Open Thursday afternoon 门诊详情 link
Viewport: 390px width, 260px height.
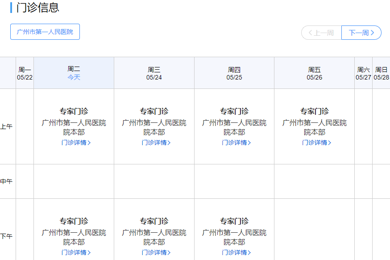point(236,252)
